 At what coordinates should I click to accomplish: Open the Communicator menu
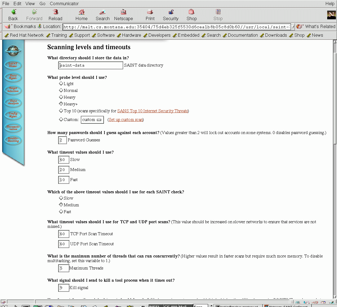64,4
